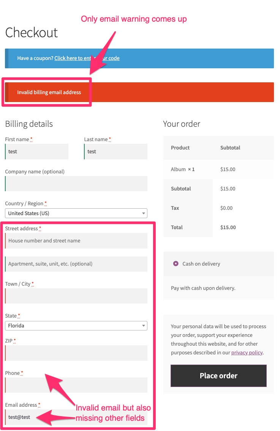Select the Company name optional field
The height and width of the screenshot is (431, 280).
(76, 184)
